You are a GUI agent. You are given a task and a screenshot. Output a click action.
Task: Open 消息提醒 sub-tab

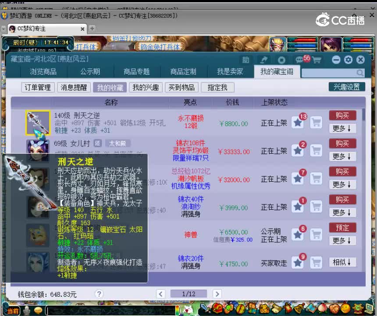click(x=74, y=87)
